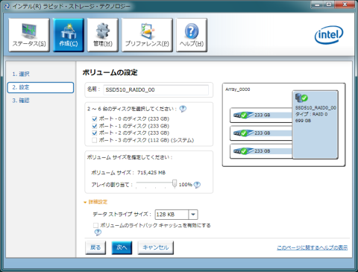The image size is (358, 272).
Task: Click the Intel logo
Action: [329, 35]
